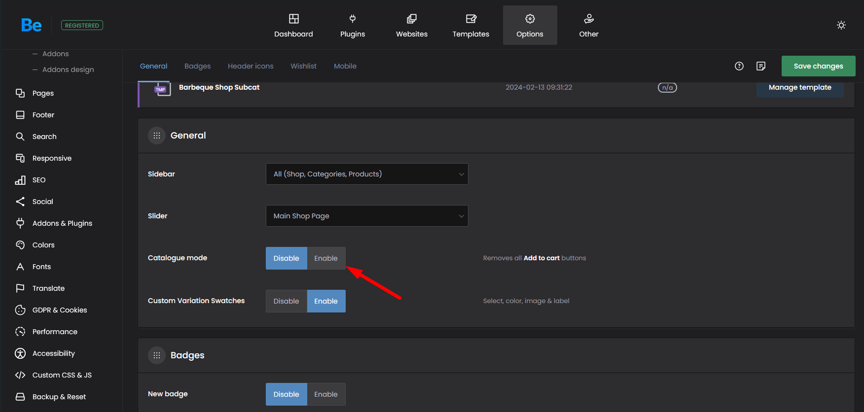Click the Catalogue mode label
The width and height of the screenshot is (864, 412).
(x=178, y=258)
